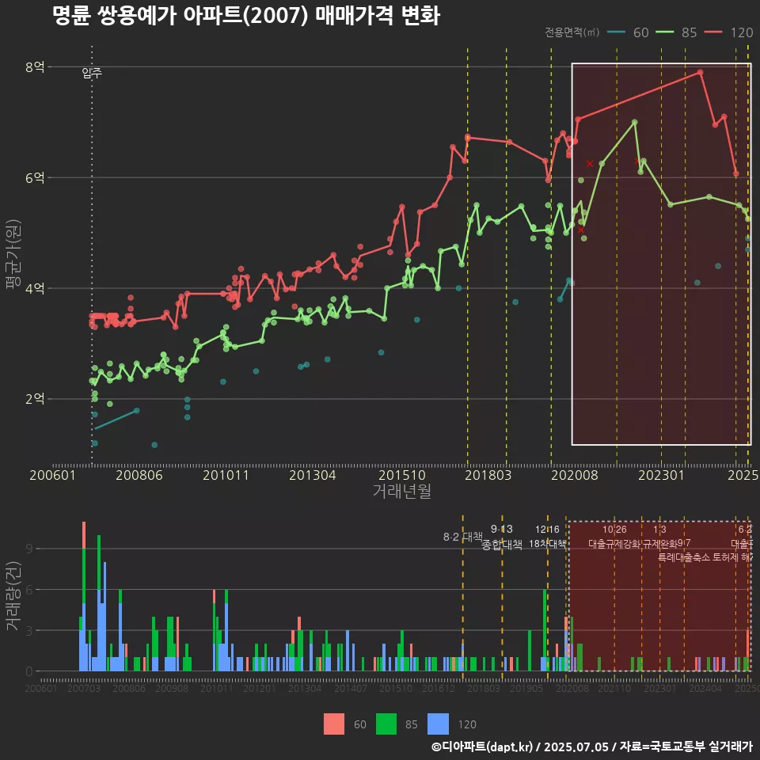
Task: Click the 201510 tick on the price chart
Action: pos(402,475)
